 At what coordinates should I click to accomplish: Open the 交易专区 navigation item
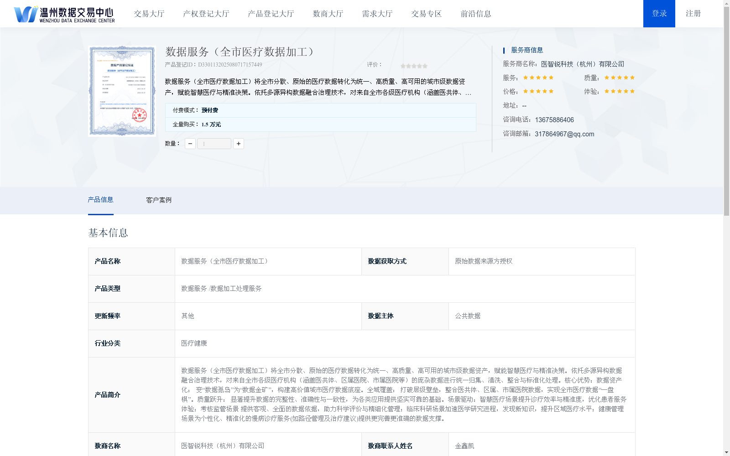pos(427,14)
